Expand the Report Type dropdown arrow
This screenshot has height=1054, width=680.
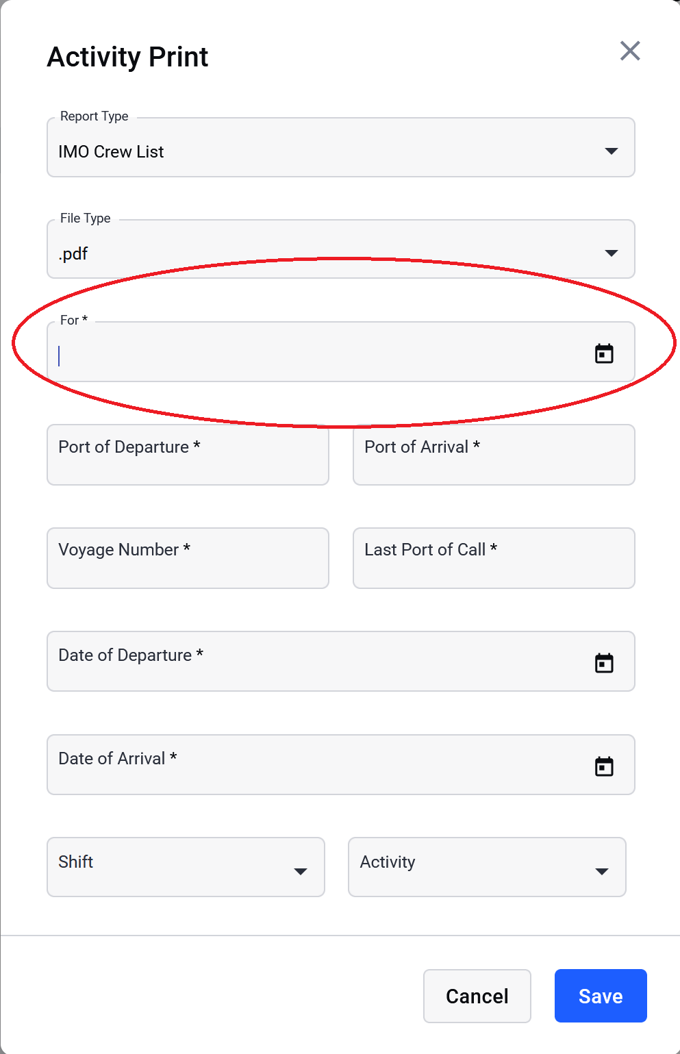[612, 151]
